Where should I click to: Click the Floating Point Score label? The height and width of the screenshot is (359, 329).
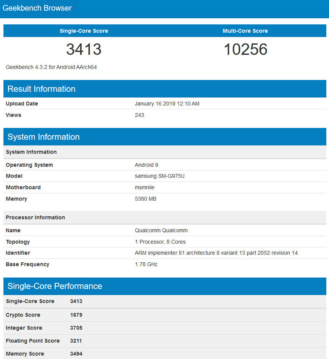[32, 341]
